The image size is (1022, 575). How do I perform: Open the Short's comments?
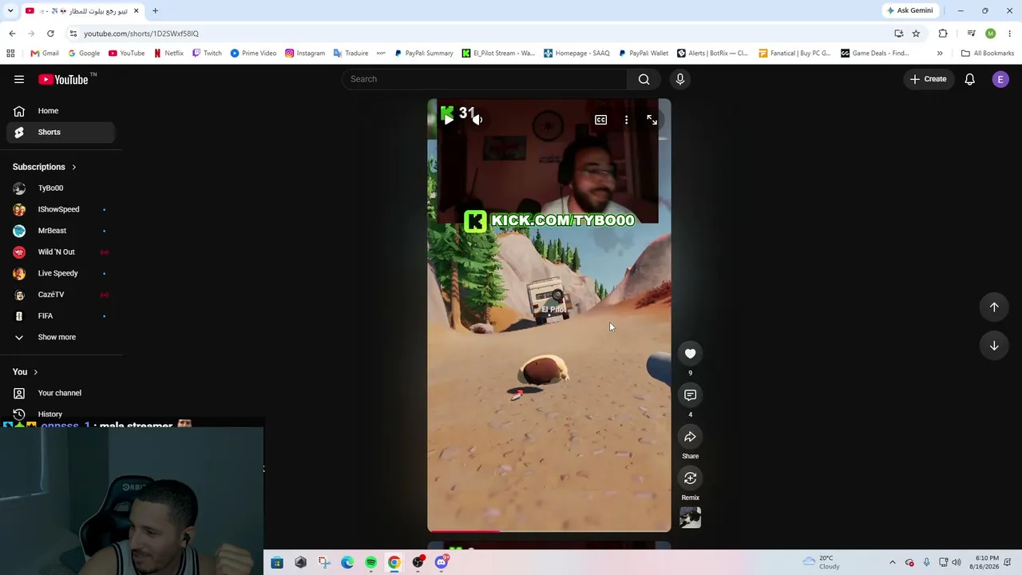click(690, 395)
